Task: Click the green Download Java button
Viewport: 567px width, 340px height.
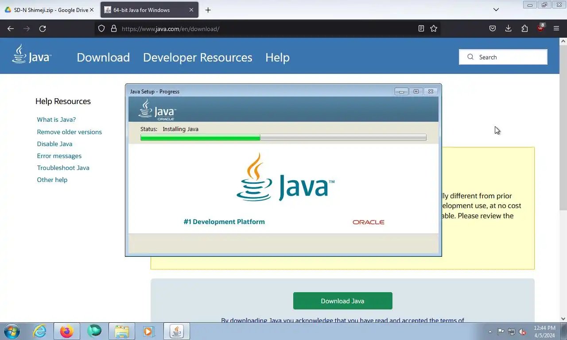Action: pyautogui.click(x=342, y=301)
